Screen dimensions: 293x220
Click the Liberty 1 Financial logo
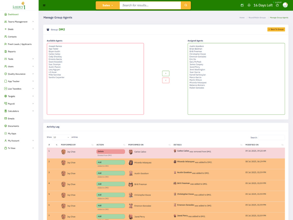click(19, 5)
